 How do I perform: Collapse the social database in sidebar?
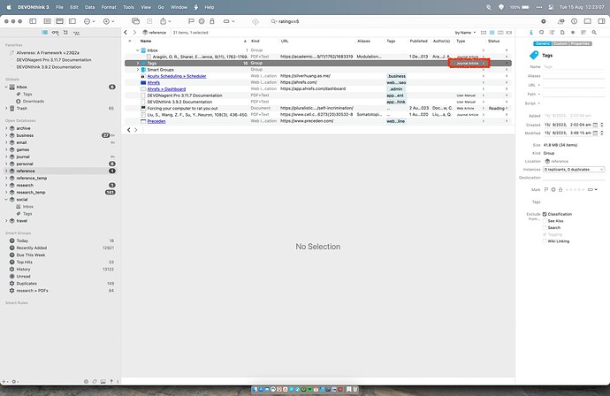pos(6,200)
